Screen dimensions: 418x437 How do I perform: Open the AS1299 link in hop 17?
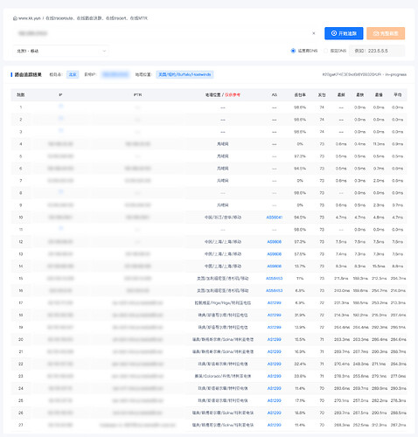click(x=275, y=303)
